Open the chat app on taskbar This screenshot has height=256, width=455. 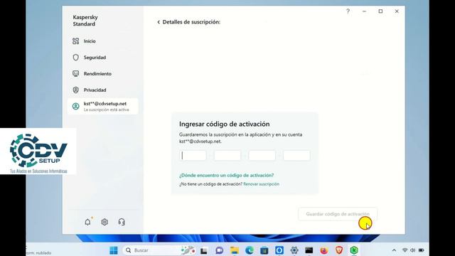click(220, 250)
